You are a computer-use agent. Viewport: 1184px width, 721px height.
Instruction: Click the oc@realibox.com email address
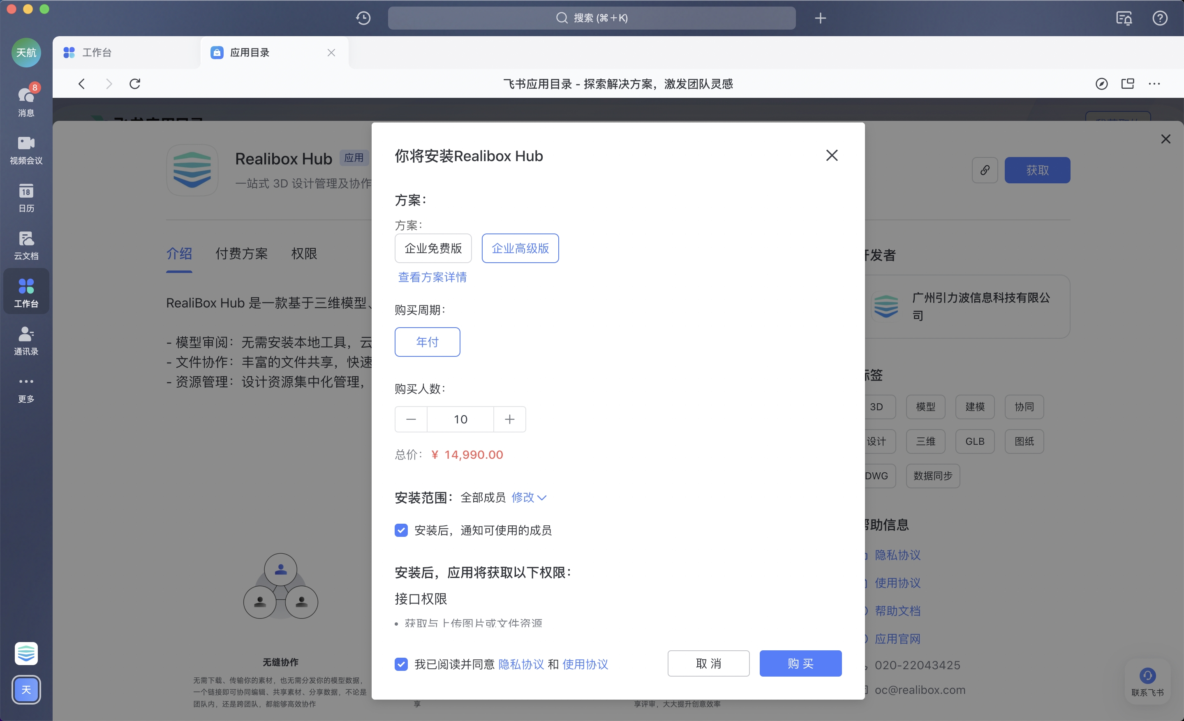click(x=920, y=690)
